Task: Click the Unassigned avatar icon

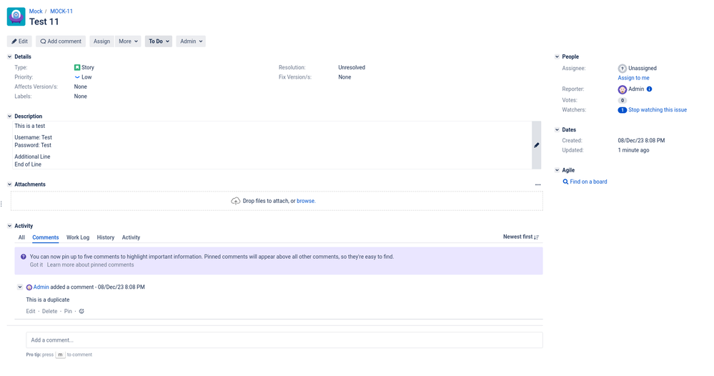Action: click(622, 69)
